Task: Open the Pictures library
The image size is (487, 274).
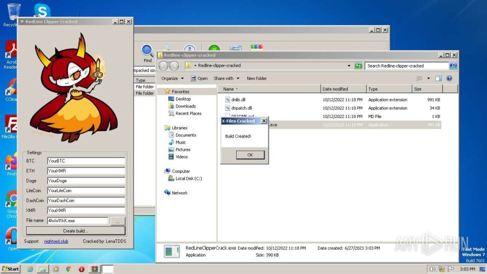Action: tap(179, 149)
